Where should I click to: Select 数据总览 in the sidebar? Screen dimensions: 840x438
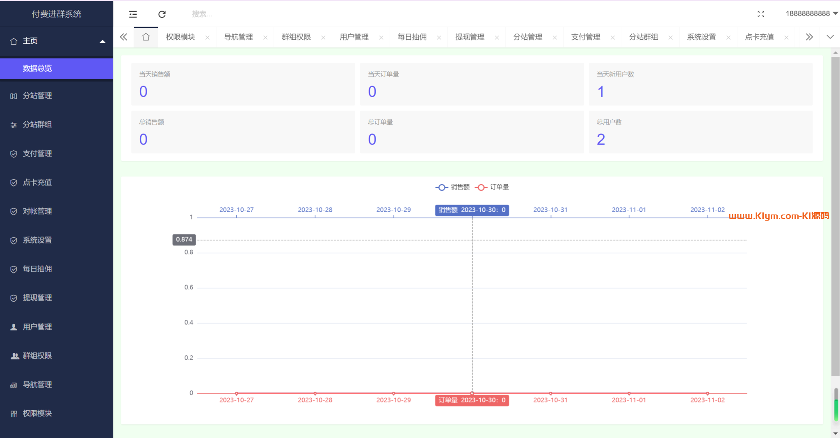(37, 68)
